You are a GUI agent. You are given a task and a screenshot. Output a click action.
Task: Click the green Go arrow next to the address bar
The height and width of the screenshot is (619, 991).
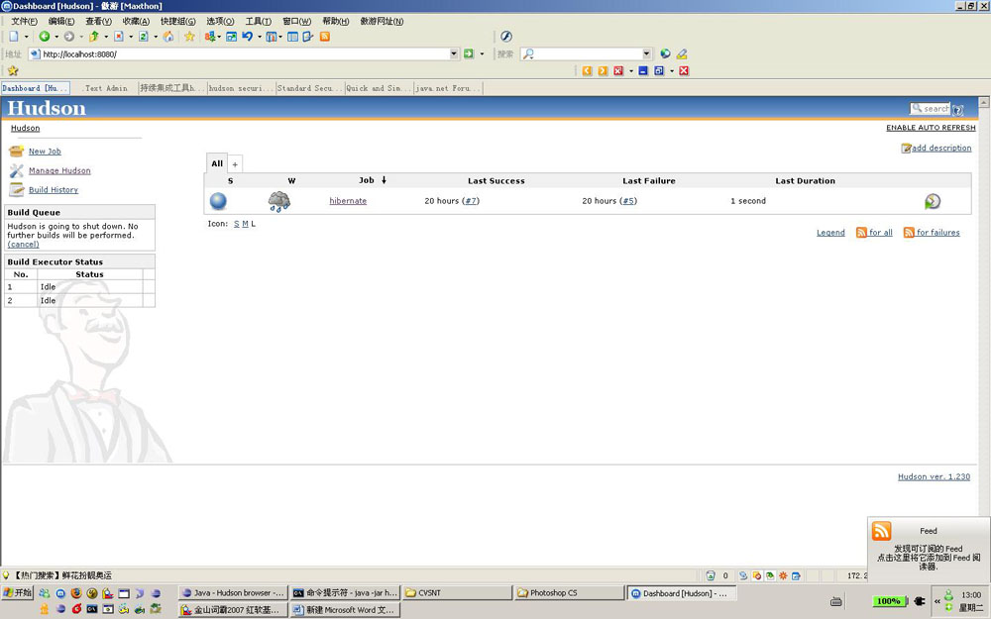469,53
